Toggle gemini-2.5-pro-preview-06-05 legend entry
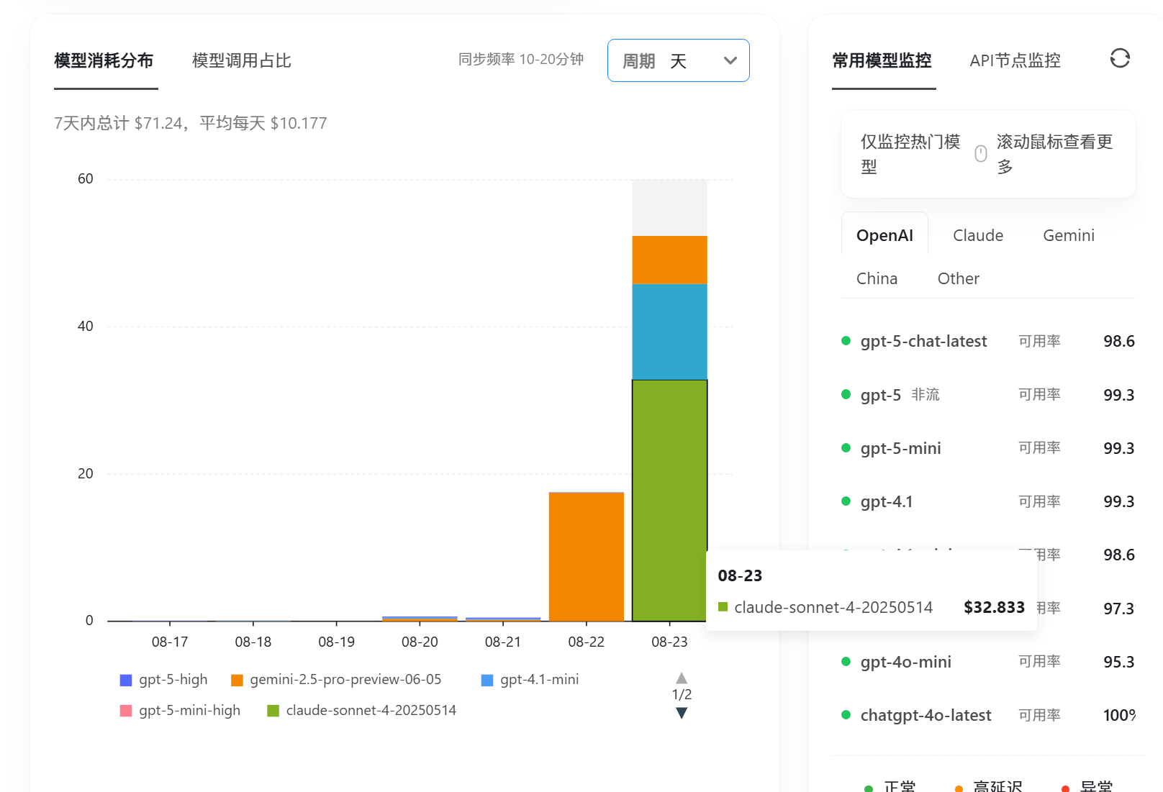1163x792 pixels. tap(336, 680)
